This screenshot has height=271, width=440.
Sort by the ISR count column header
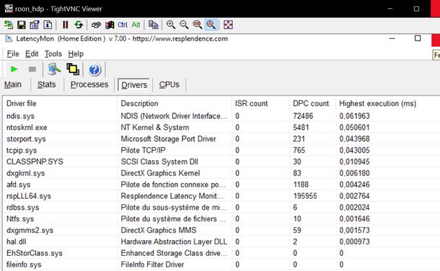(x=261, y=103)
